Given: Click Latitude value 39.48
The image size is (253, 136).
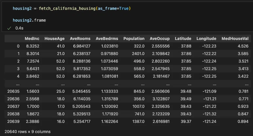Looking at the screenshot, I should tap(186, 91).
